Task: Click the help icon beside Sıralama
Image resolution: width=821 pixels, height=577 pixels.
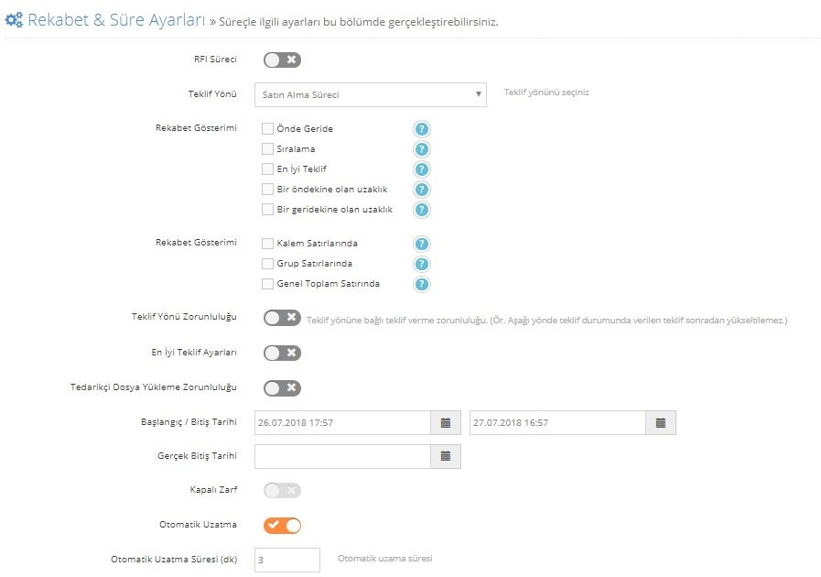Action: tap(422, 149)
